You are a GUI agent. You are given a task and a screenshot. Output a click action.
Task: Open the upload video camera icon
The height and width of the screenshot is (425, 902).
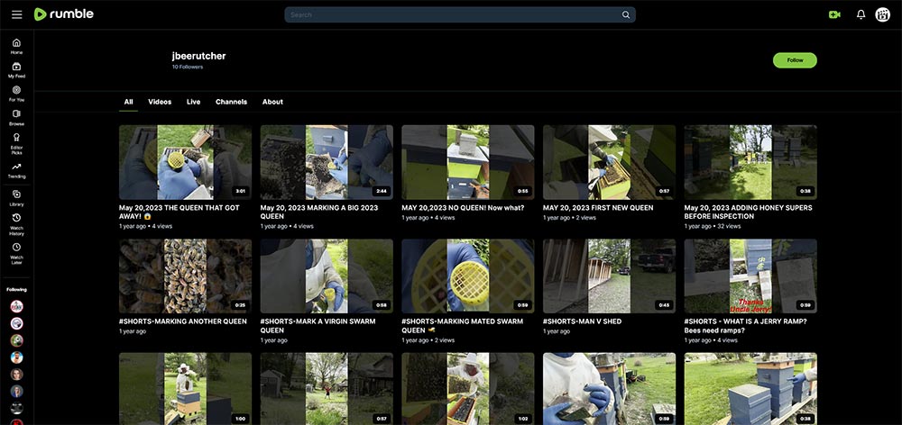tap(834, 15)
